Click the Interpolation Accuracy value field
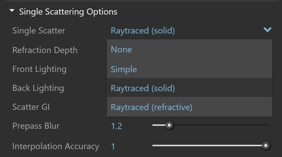The width and height of the screenshot is (282, 157). (113, 146)
